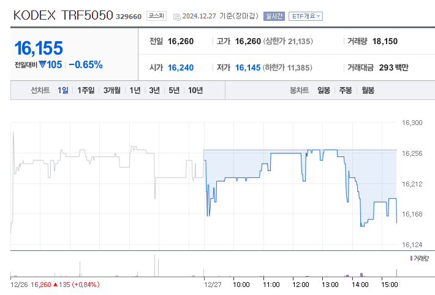Viewport: 435px width, 295px height.
Task: Switch chart to 3년 range
Action: coord(154,90)
